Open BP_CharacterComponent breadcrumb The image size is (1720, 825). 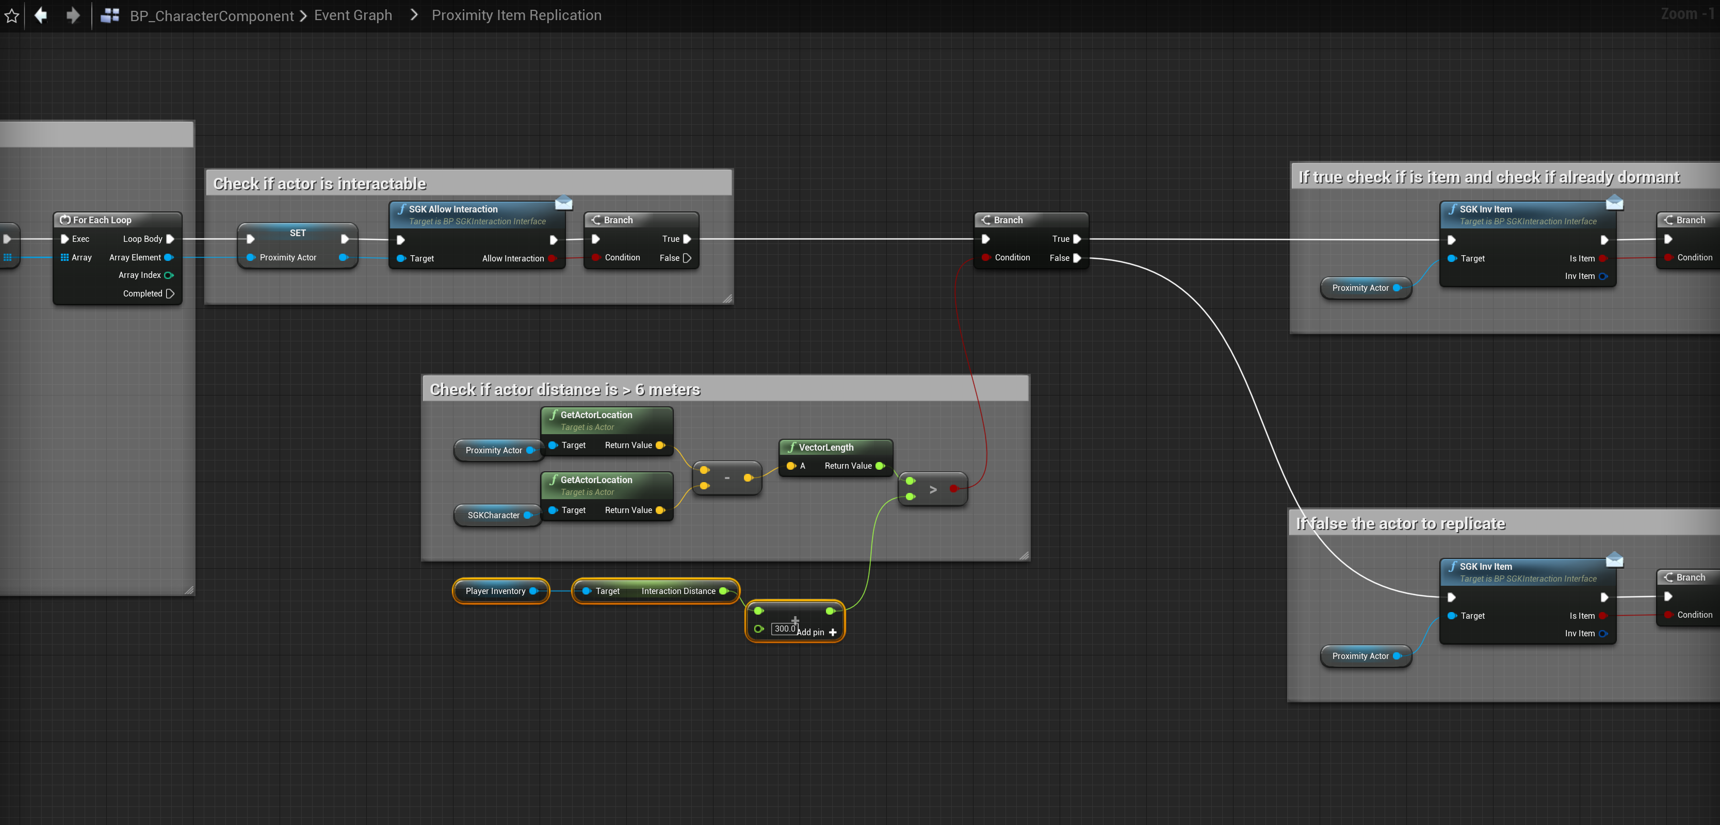[x=212, y=15]
